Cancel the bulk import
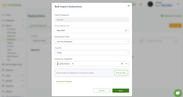Viewport: 183px width, 97px height. point(102,91)
